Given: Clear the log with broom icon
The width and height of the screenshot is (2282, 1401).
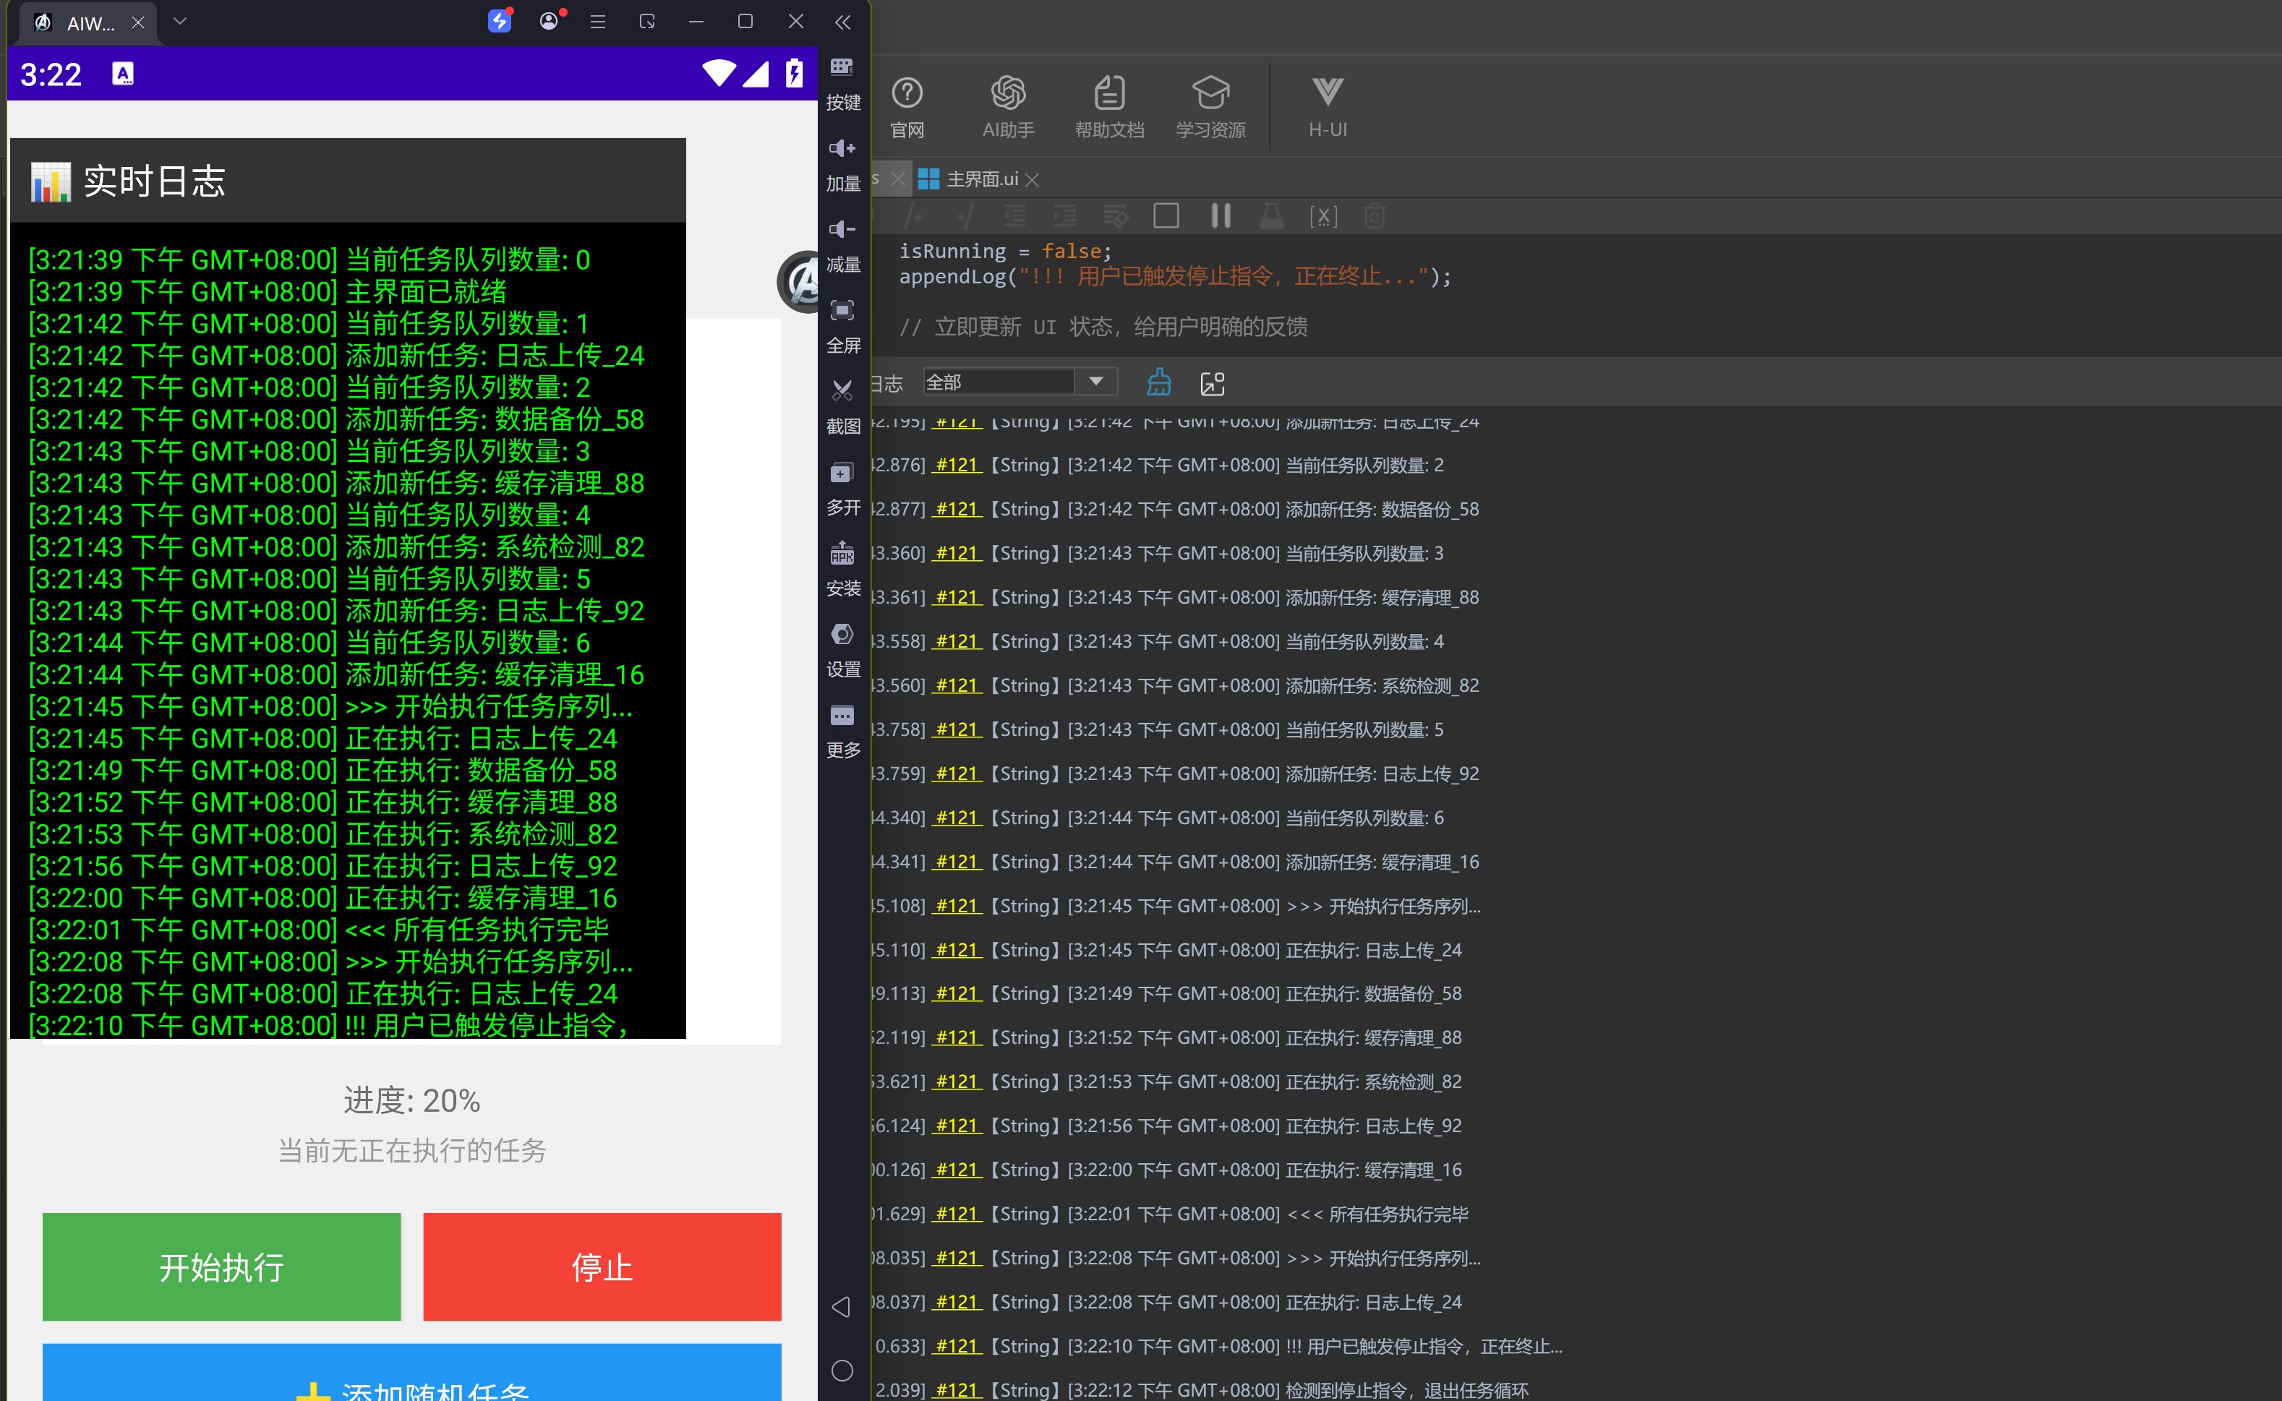Looking at the screenshot, I should [1159, 382].
